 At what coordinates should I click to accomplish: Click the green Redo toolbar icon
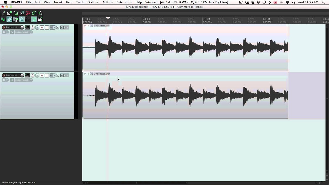pos(34,13)
